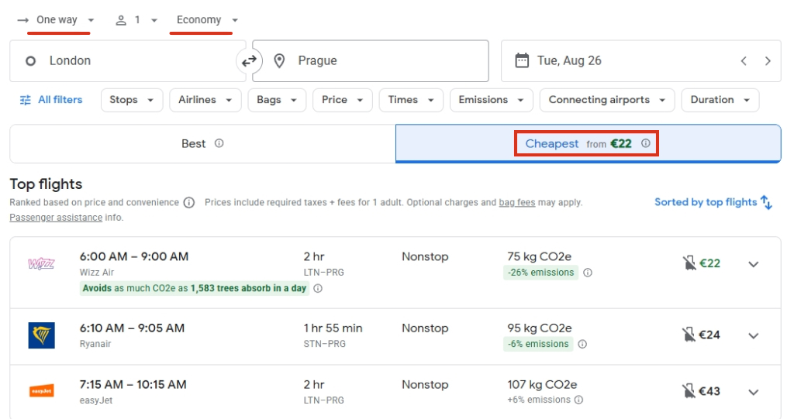The image size is (794, 419).
Task: Open the bag fees link
Action: pos(517,202)
